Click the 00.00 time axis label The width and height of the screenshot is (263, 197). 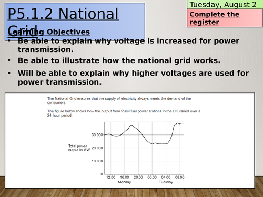152,177
